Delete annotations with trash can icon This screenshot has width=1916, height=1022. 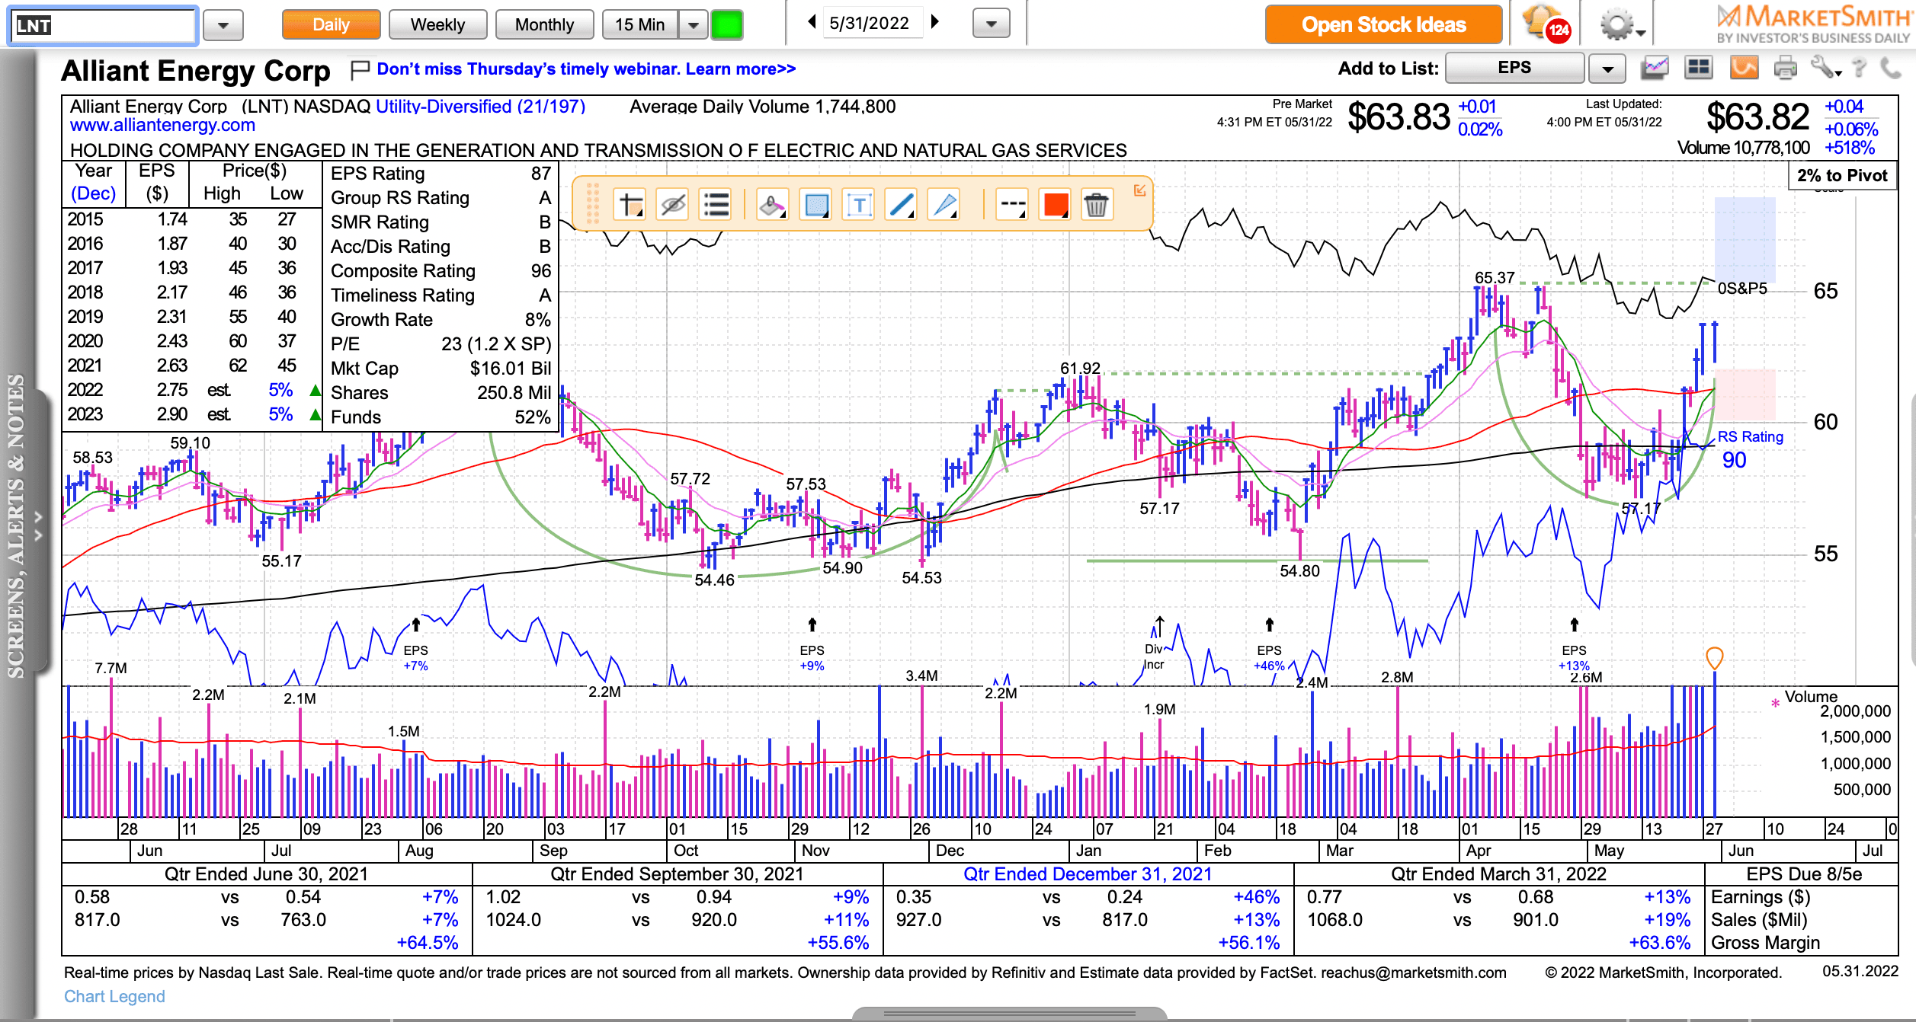click(1096, 205)
